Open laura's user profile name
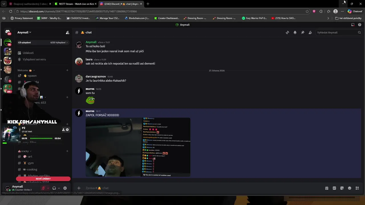The height and width of the screenshot is (205, 365). pos(89,60)
